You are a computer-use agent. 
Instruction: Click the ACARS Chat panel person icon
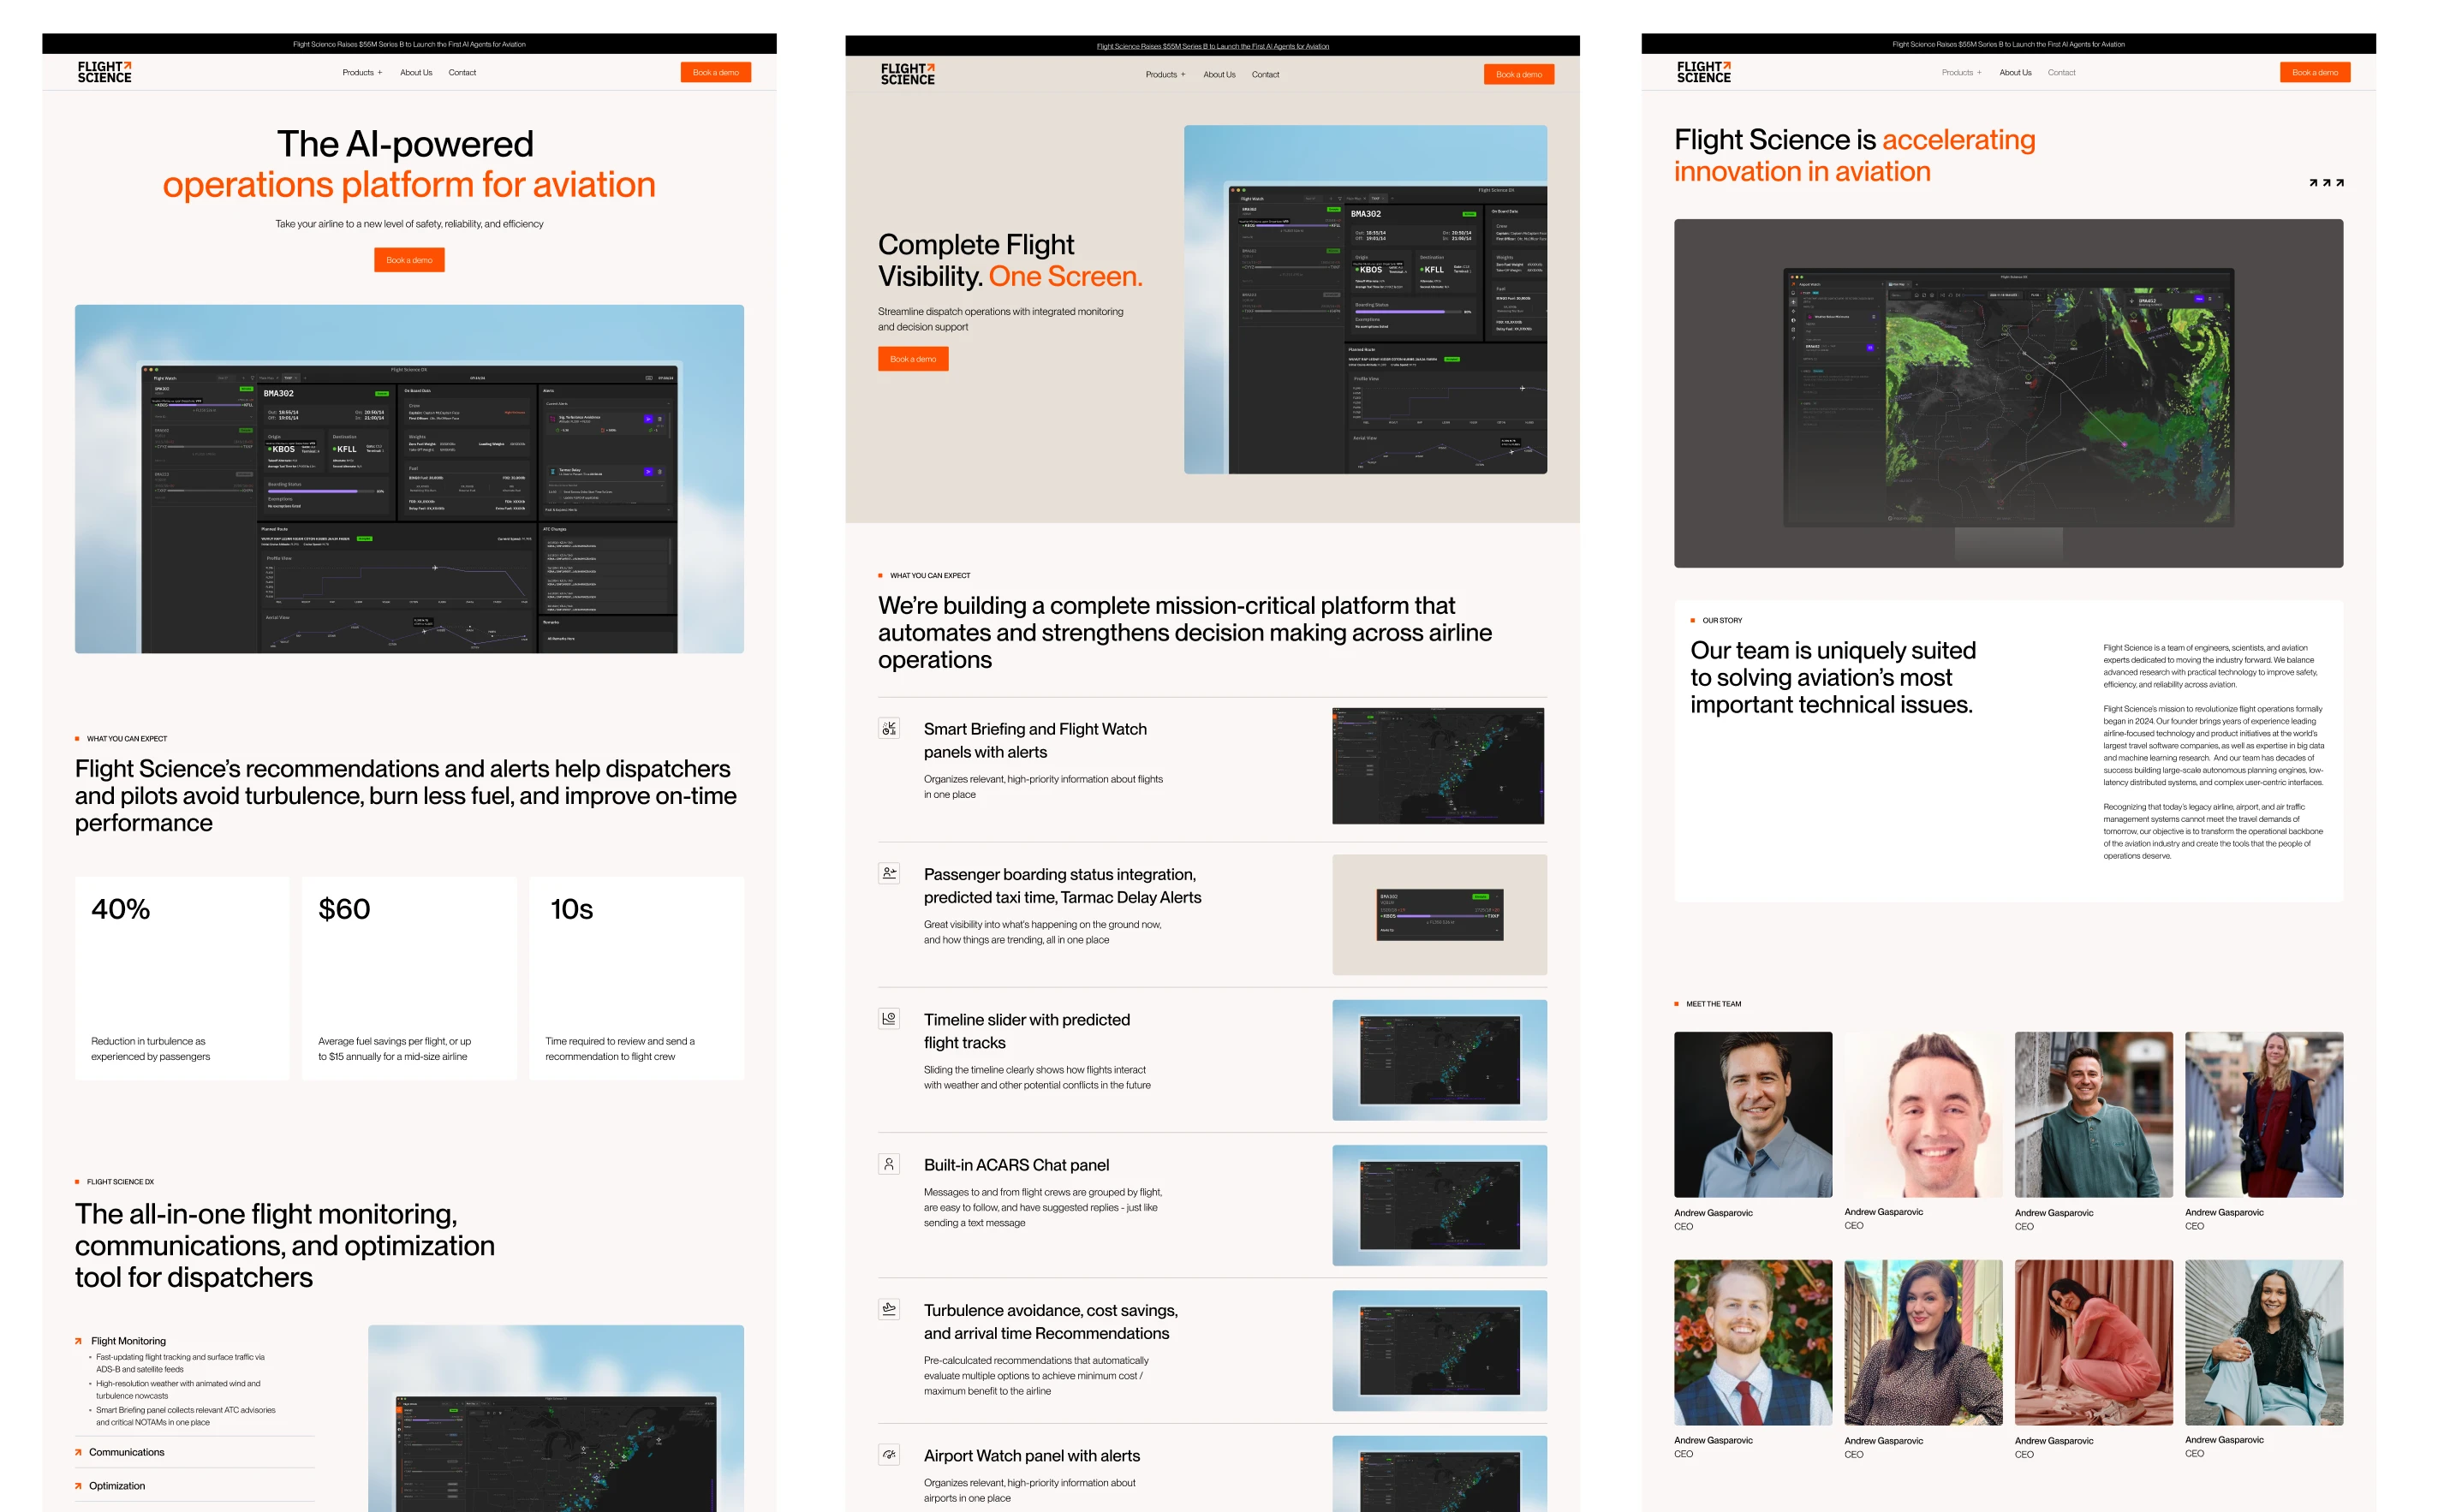click(888, 1164)
